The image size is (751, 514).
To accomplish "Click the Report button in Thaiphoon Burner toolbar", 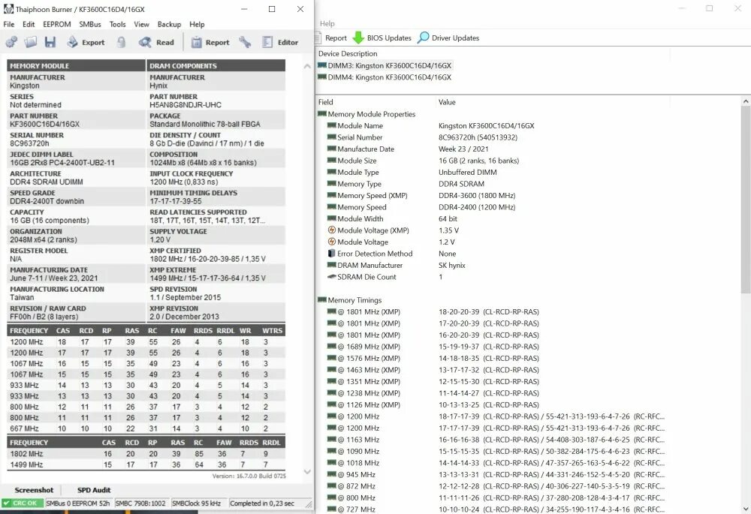I will pos(210,42).
